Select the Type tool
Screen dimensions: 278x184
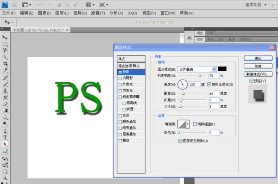(5, 138)
